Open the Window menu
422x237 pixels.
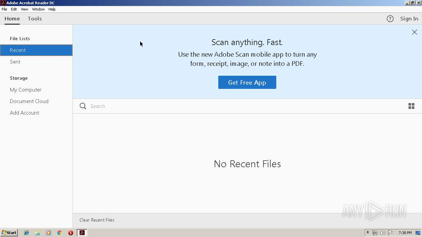click(38, 9)
